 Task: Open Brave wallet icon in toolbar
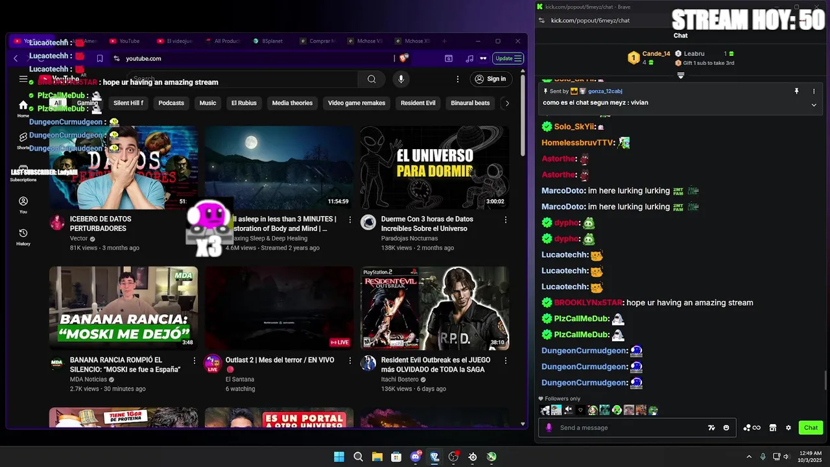(449, 58)
